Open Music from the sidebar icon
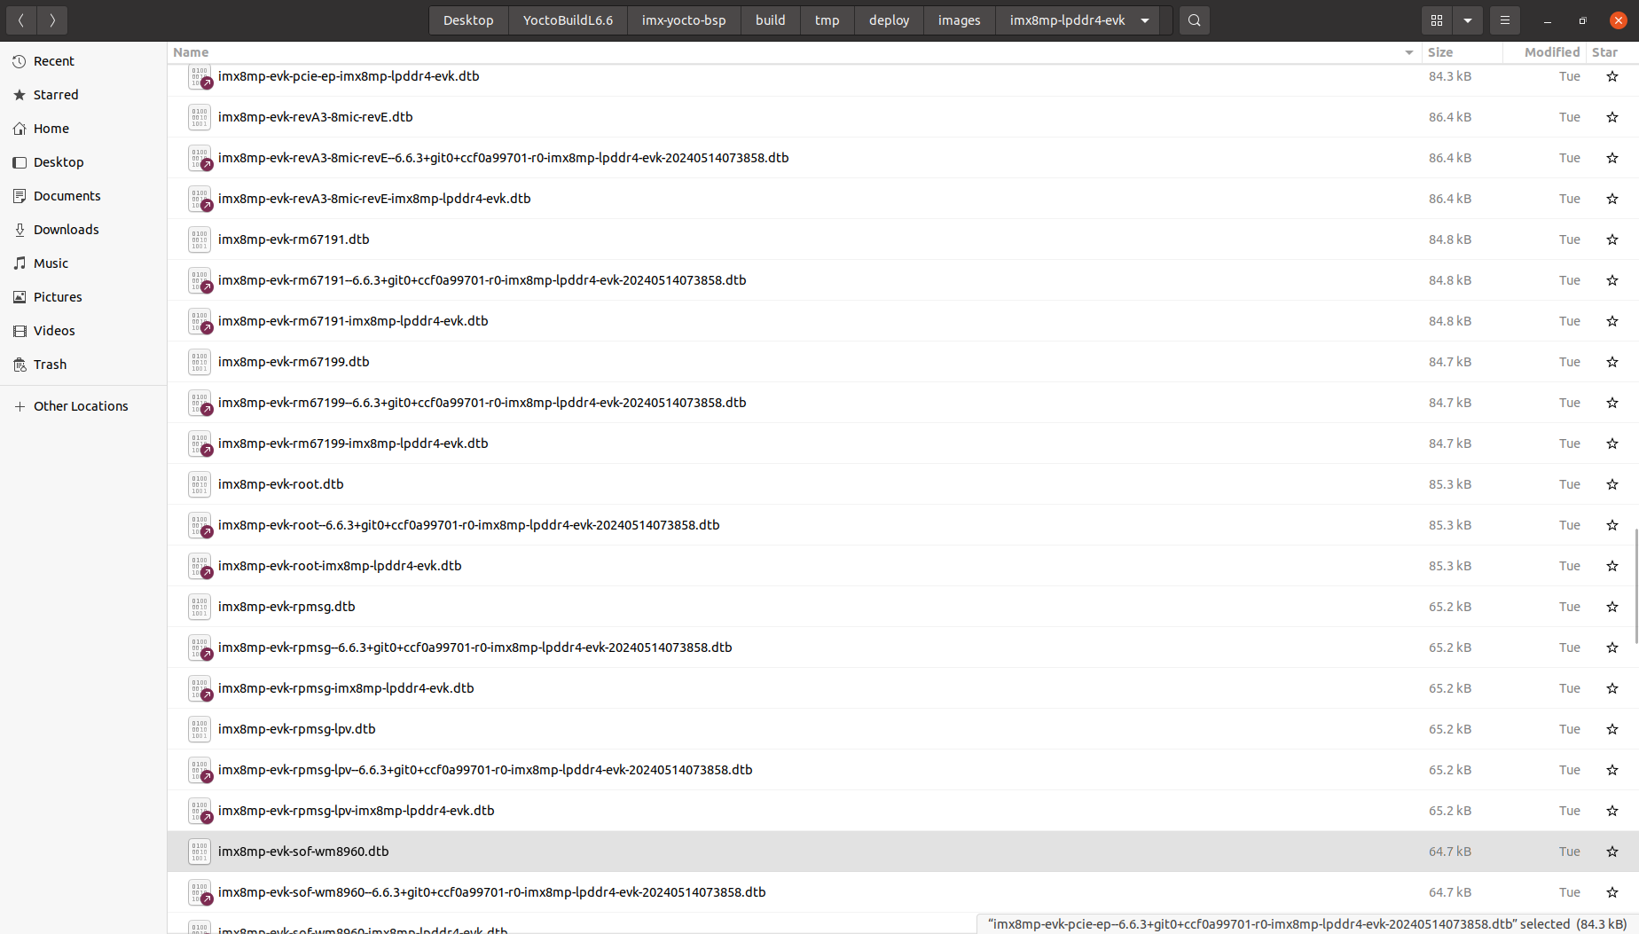The image size is (1639, 934). click(20, 263)
